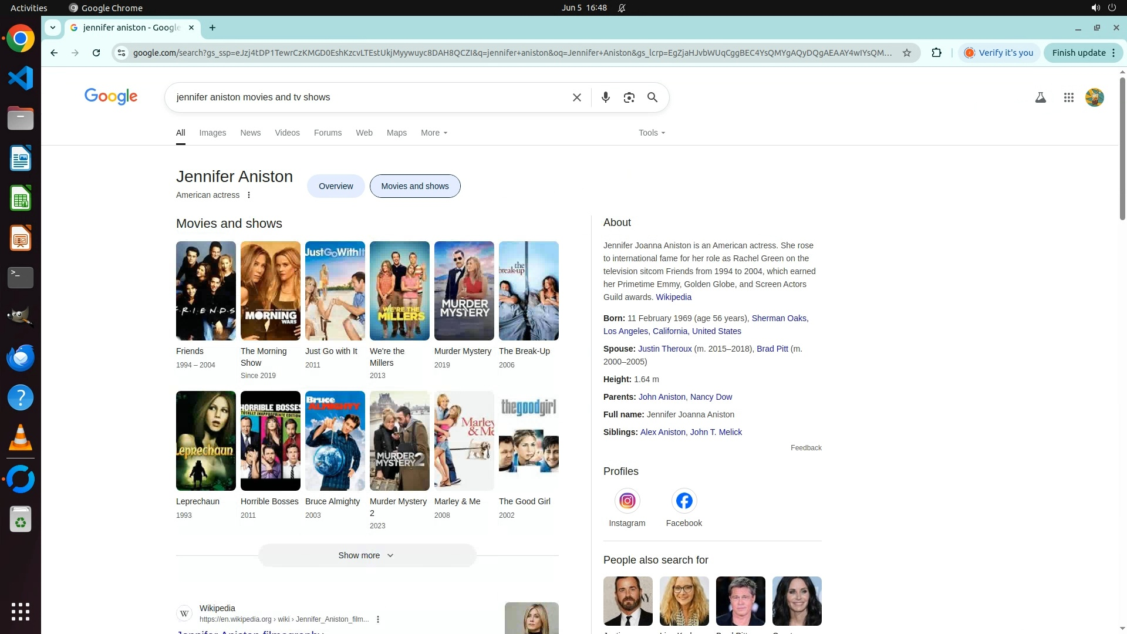1127x634 pixels.
Task: Open the More search filters dropdown
Action: pyautogui.click(x=434, y=133)
